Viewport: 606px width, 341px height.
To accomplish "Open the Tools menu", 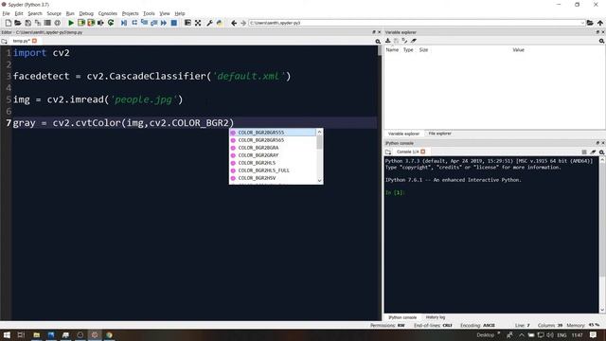I will 149,13.
